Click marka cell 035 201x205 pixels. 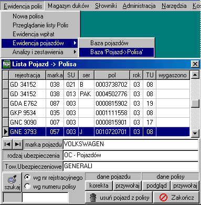pyautogui.click(x=55, y=113)
